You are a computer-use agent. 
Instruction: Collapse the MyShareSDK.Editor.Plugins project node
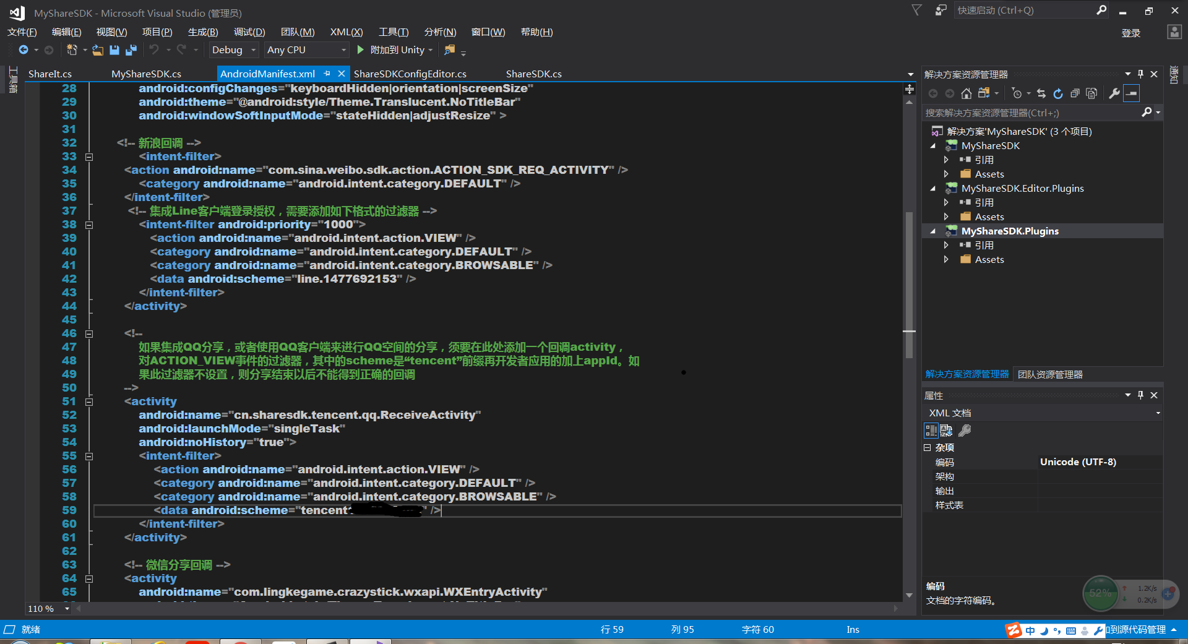coord(933,189)
